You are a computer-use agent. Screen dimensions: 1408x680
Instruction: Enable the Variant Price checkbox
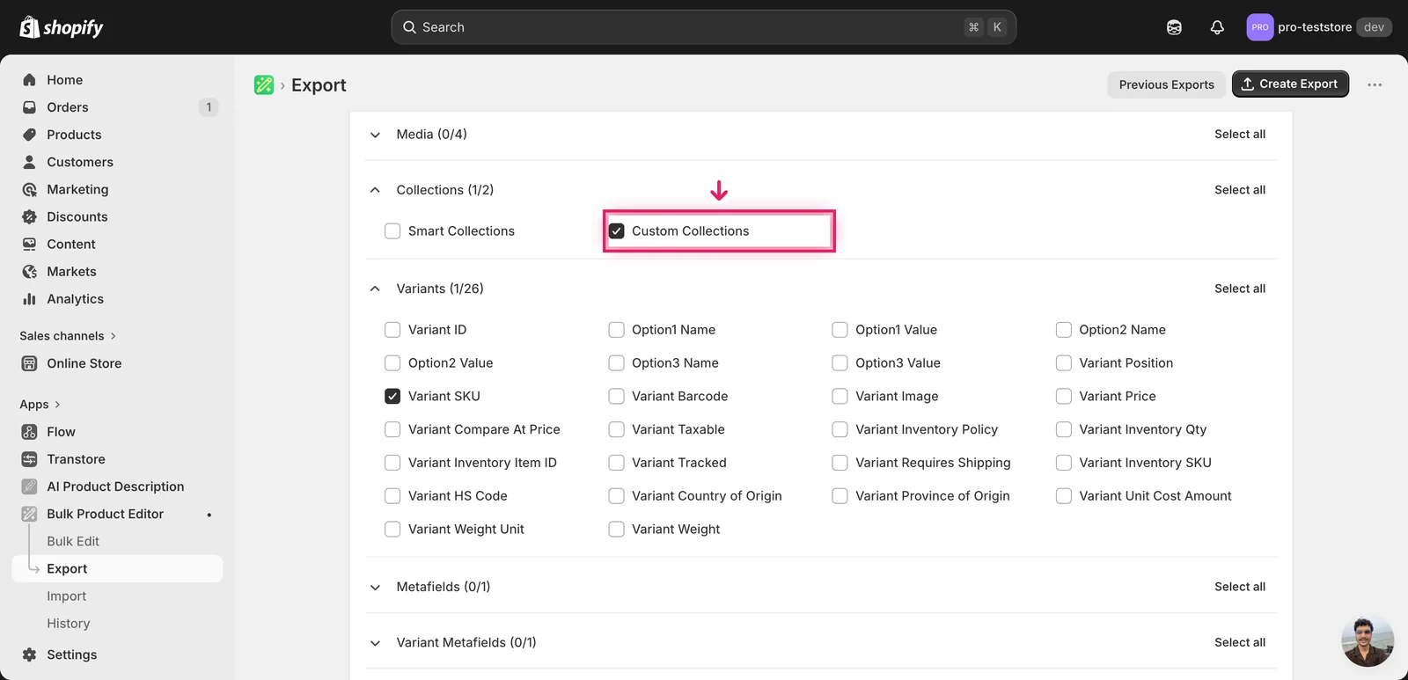point(1064,397)
